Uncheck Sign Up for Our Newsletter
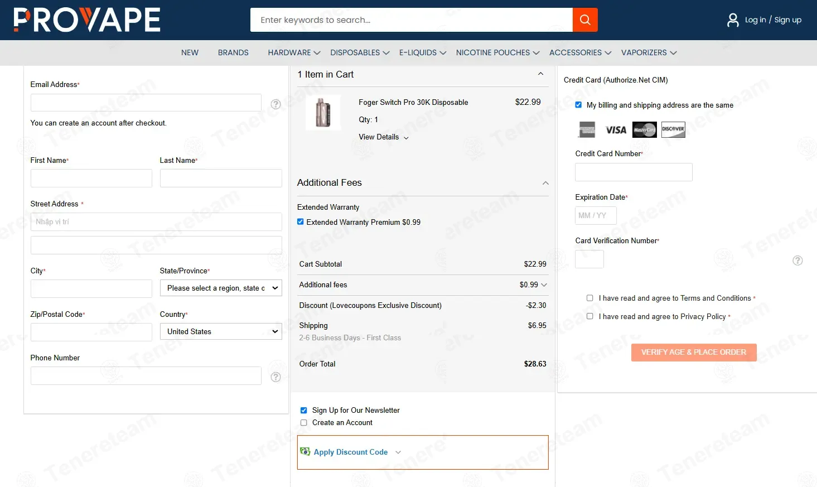 point(304,410)
